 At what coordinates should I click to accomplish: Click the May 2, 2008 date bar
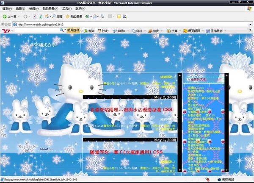[x=130, y=97]
